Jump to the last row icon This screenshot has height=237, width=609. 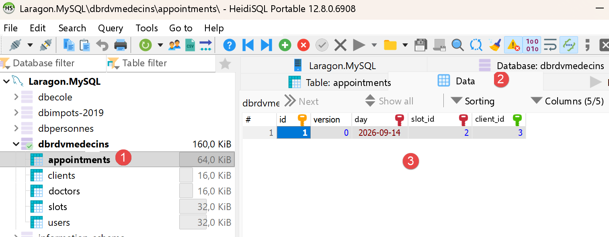click(266, 45)
